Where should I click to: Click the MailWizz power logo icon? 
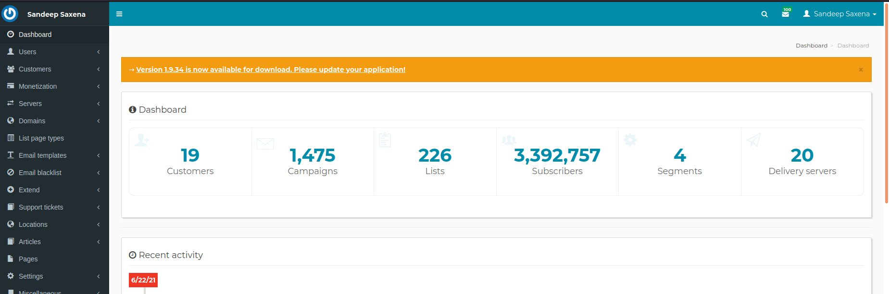pyautogui.click(x=10, y=13)
